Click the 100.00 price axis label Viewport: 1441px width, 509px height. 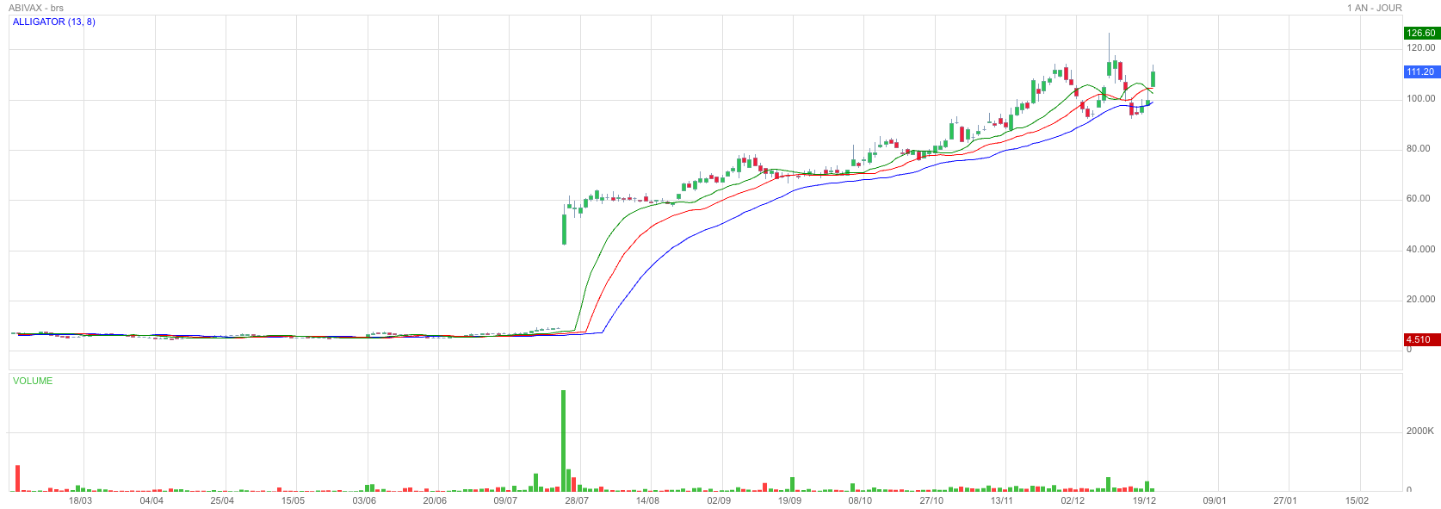click(1421, 98)
